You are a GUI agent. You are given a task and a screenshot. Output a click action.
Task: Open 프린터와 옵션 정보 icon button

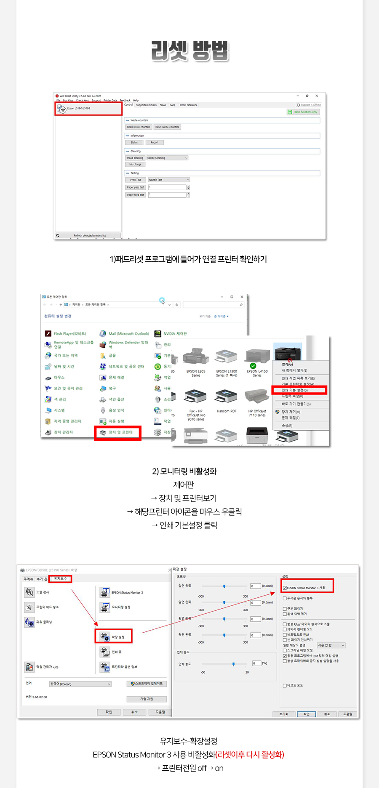click(x=105, y=666)
